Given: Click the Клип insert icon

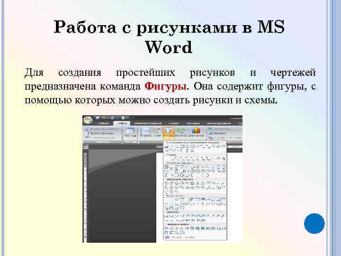Looking at the screenshot, I should click(157, 132).
